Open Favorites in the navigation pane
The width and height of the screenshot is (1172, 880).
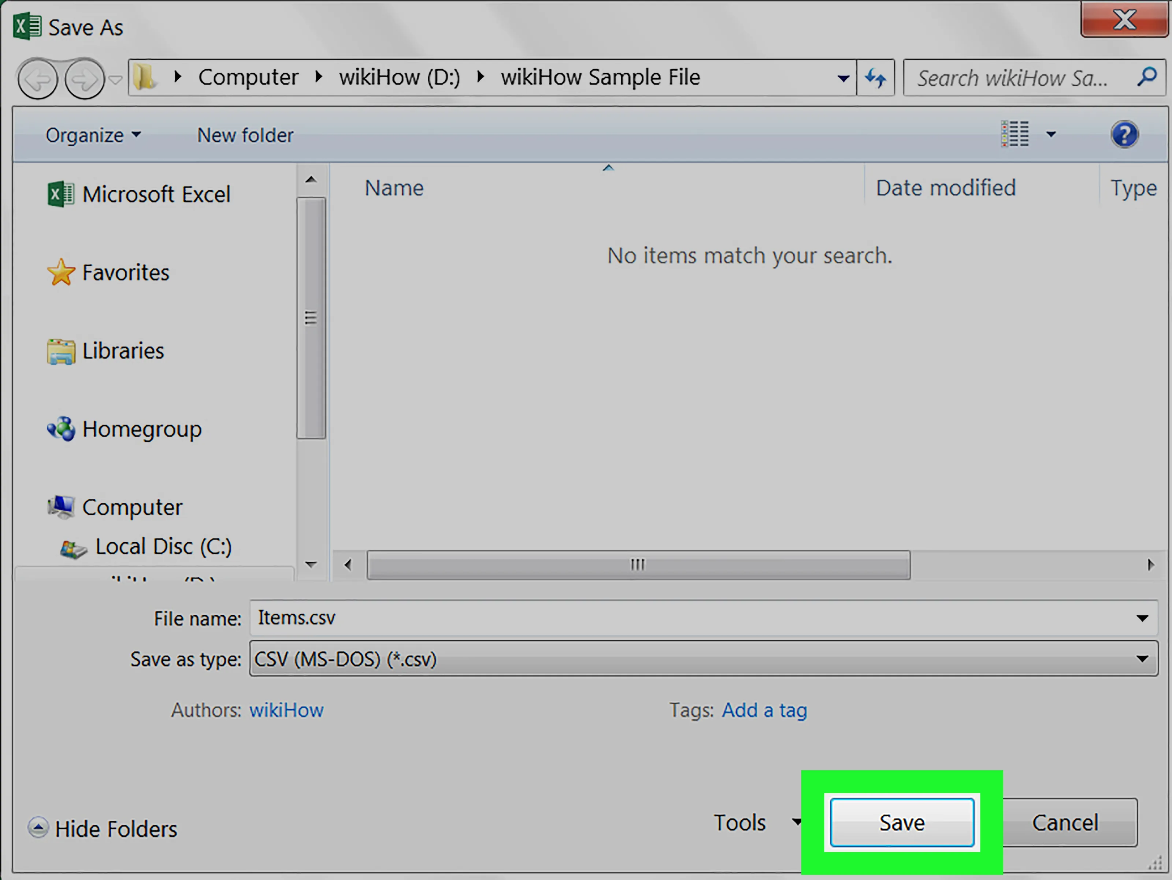pyautogui.click(x=125, y=272)
